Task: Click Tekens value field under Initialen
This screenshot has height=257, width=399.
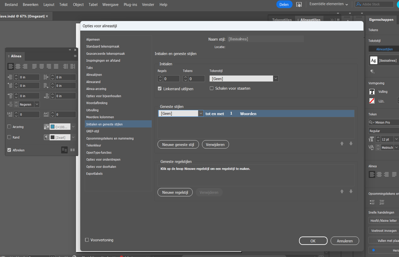Action: (197, 79)
